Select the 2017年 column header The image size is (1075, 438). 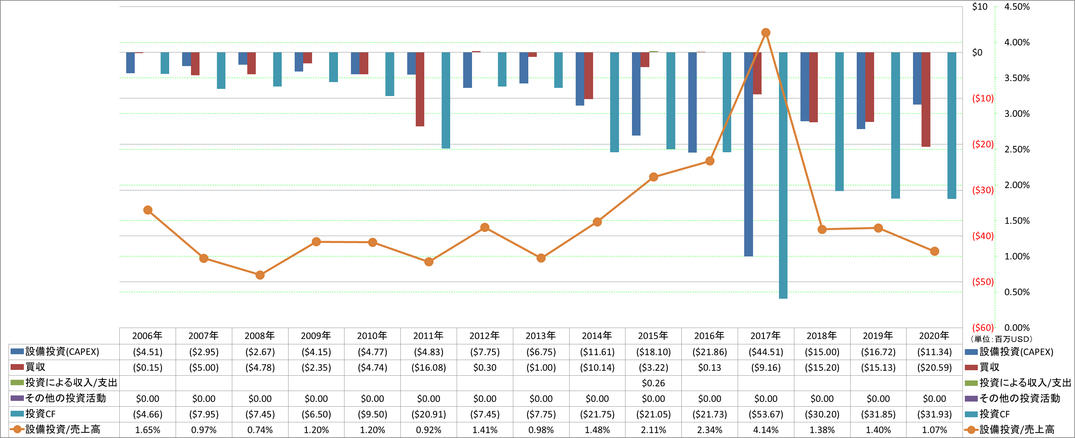[766, 335]
